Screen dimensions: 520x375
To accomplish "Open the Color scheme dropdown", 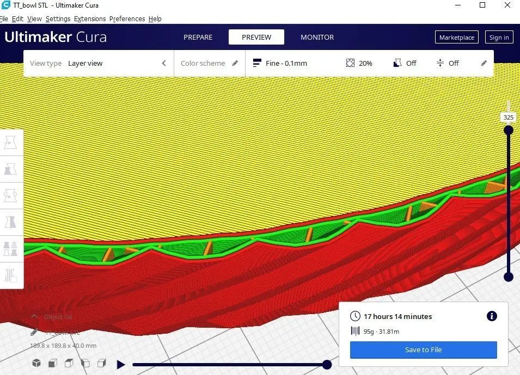I will (x=210, y=63).
